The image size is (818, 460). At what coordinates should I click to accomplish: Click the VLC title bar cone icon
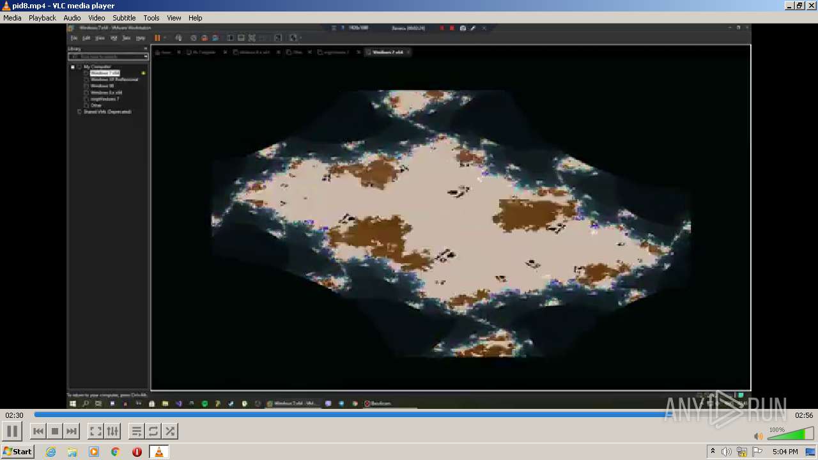6,6
